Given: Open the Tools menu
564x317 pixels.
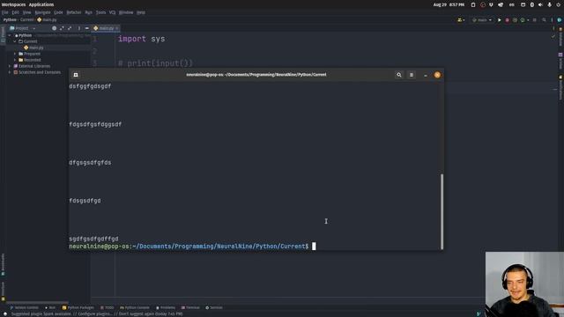Looking at the screenshot, I should coord(101,12).
